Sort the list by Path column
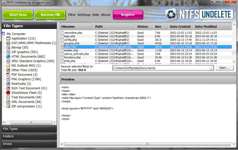The image size is (238, 150). click(x=115, y=26)
